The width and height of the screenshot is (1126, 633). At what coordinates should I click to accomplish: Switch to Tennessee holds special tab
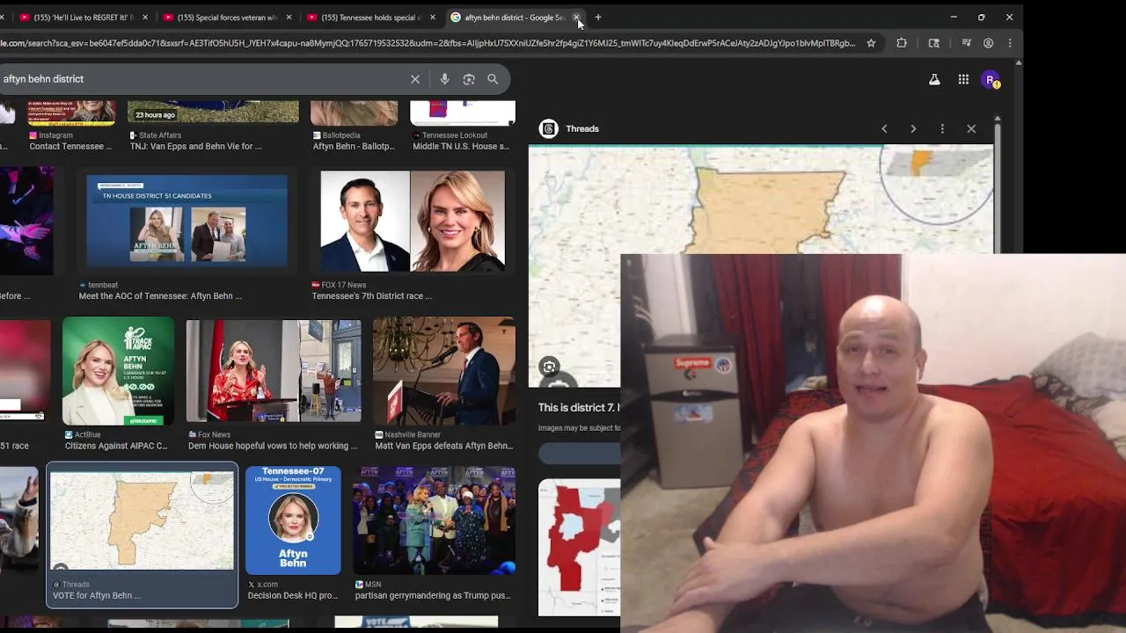click(x=370, y=17)
